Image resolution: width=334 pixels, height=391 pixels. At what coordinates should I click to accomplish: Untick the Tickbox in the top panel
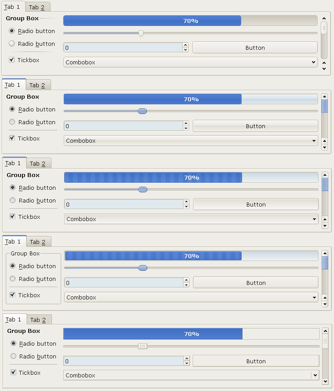pos(12,60)
